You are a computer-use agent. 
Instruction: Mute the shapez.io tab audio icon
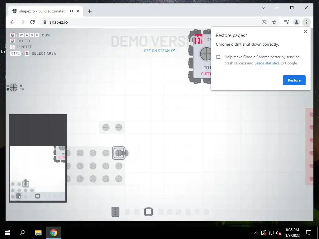tap(71, 11)
